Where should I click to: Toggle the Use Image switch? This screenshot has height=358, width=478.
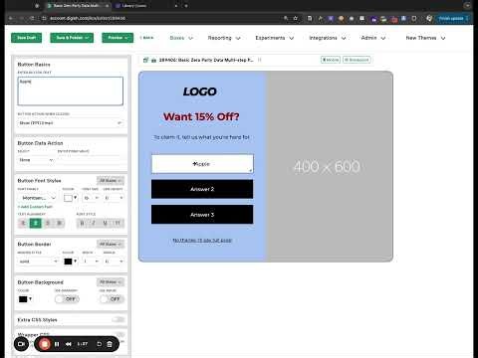coord(112,299)
